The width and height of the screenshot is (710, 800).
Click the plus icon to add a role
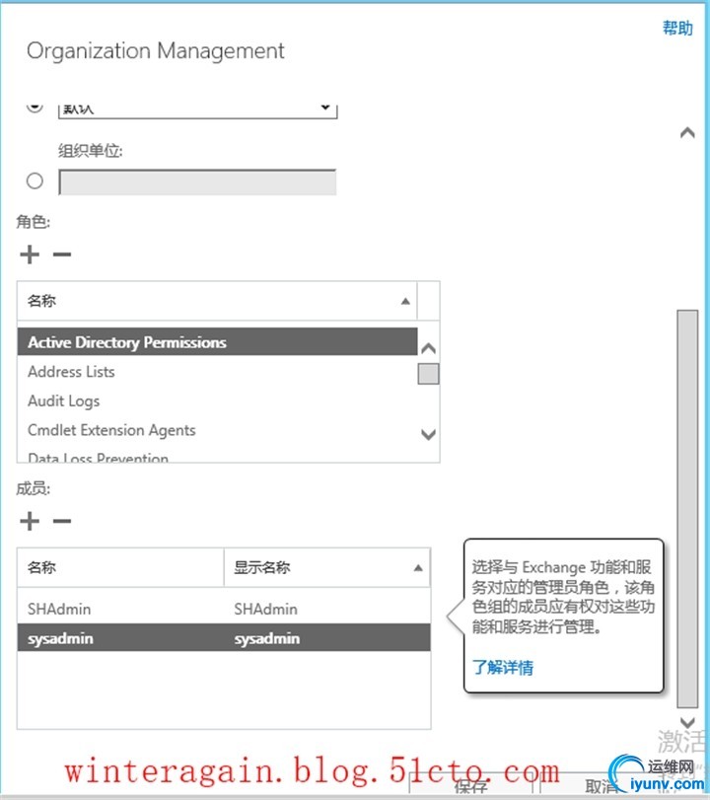[x=30, y=255]
